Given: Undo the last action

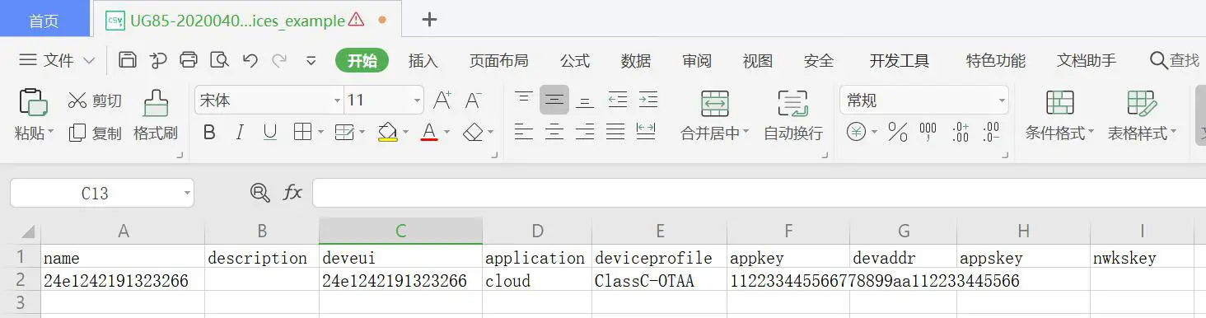Looking at the screenshot, I should [250, 60].
